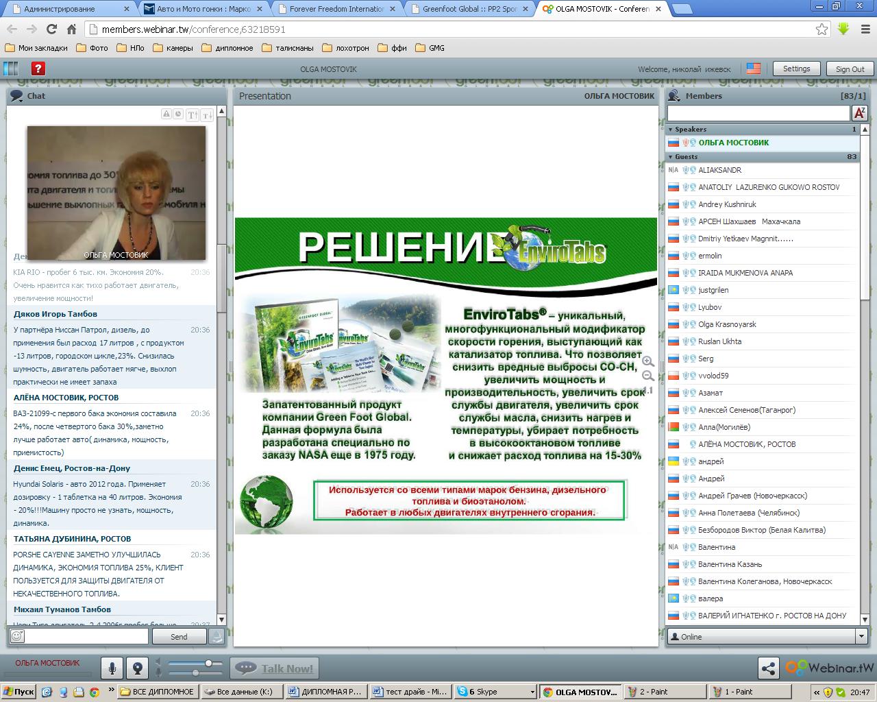Click the green download extension icon
Image resolution: width=877 pixels, height=702 pixels.
843,29
